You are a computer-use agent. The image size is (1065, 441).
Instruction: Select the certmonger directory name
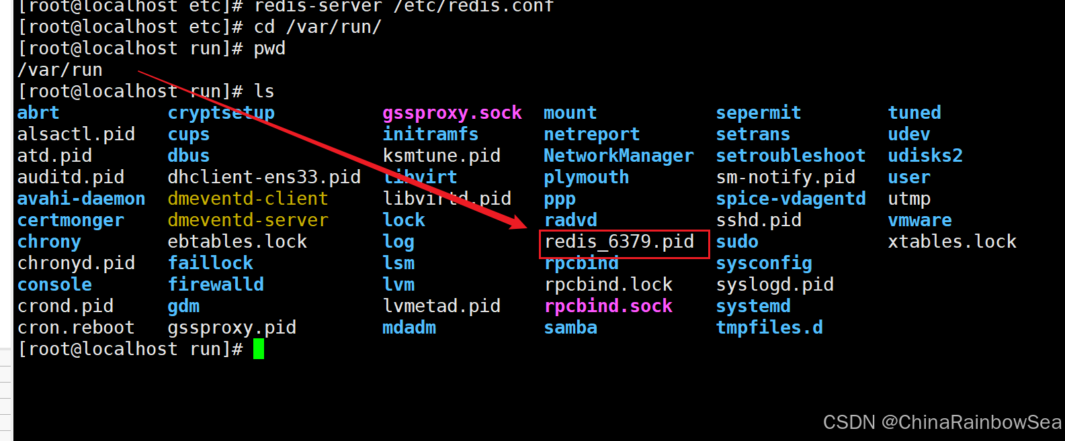71,221
